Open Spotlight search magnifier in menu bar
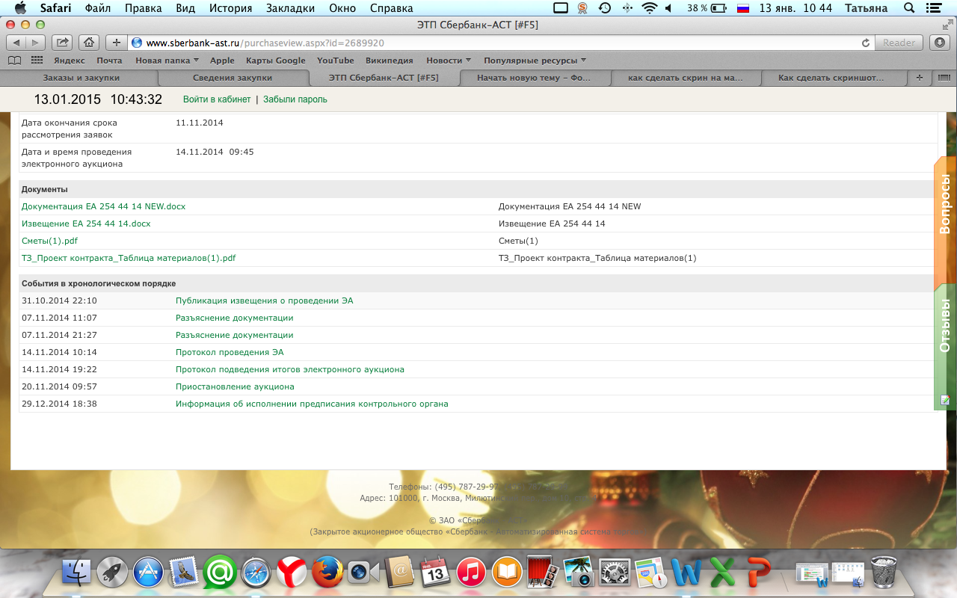The width and height of the screenshot is (957, 598). click(909, 8)
